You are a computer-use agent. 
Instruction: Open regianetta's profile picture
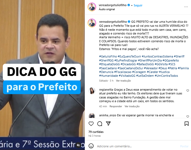click(92, 91)
